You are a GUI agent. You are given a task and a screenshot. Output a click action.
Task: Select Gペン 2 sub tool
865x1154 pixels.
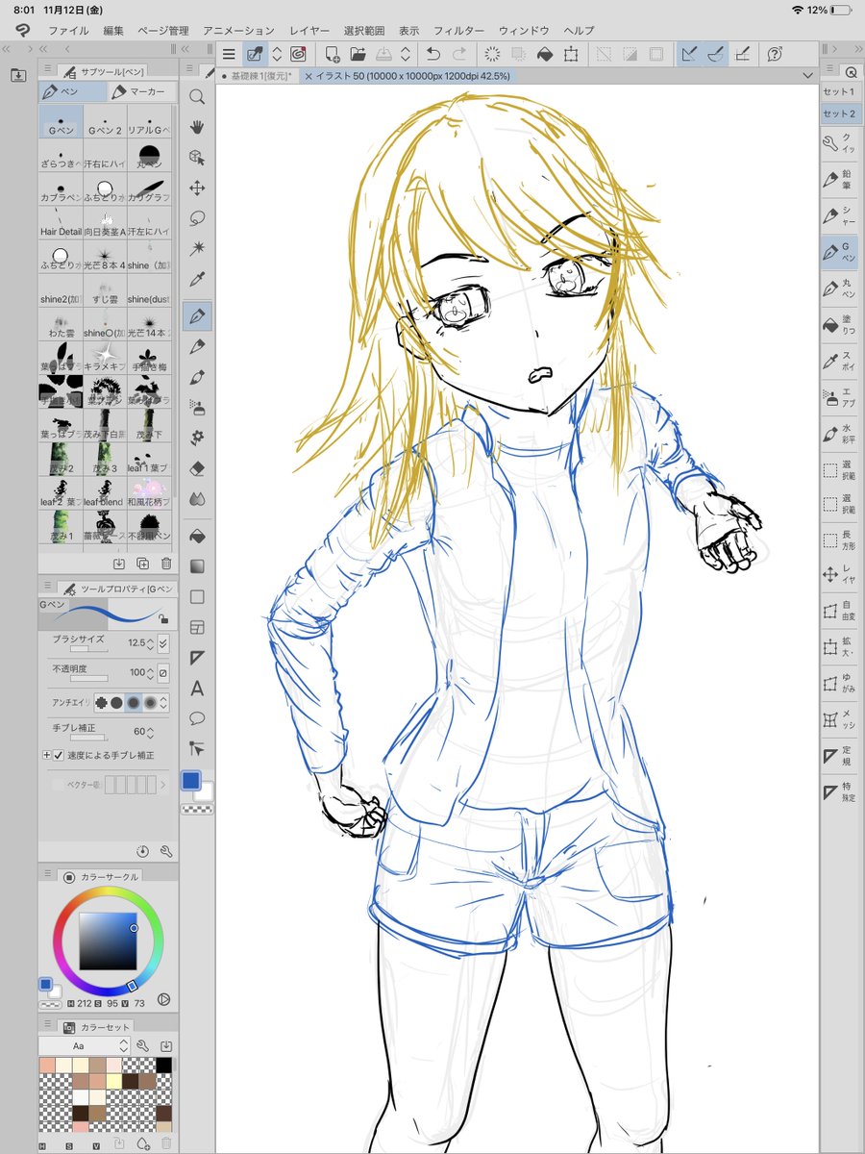[106, 123]
